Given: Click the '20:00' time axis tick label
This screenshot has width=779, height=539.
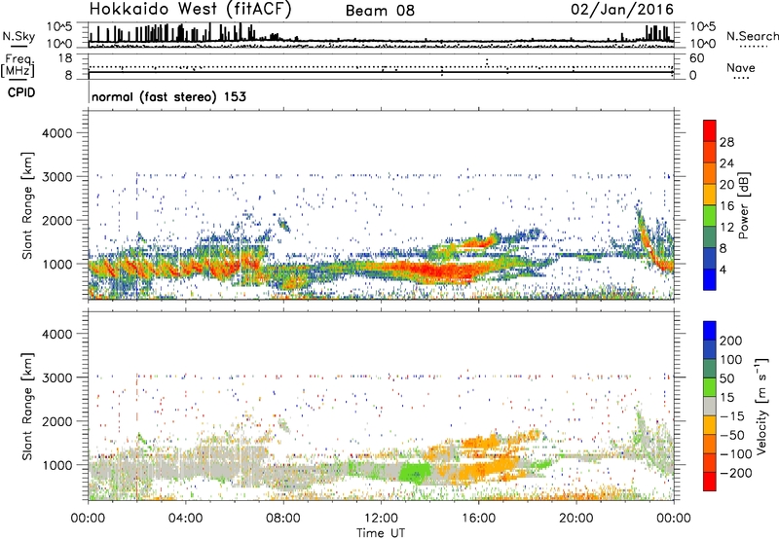Looking at the screenshot, I should pos(576,519).
